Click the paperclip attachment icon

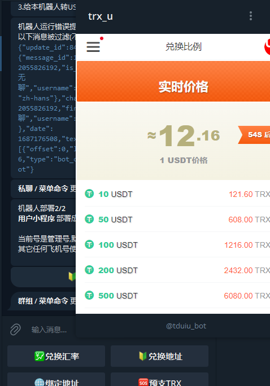pyautogui.click(x=15, y=330)
